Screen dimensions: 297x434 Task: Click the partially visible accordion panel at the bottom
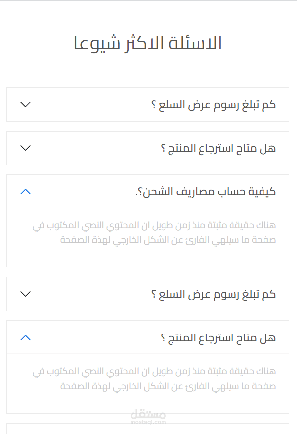(x=148, y=429)
